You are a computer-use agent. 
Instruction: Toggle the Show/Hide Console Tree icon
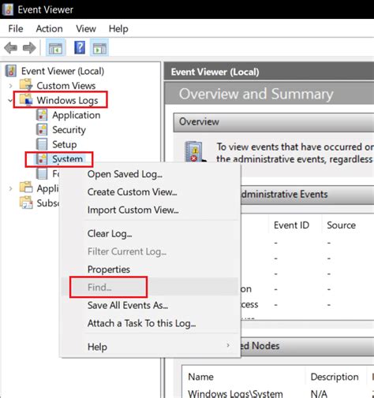click(55, 48)
